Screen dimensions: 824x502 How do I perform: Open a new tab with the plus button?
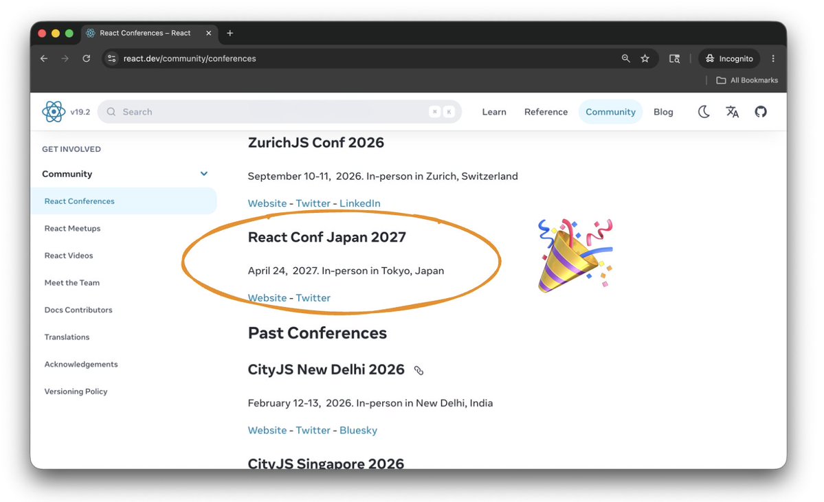[x=230, y=33]
